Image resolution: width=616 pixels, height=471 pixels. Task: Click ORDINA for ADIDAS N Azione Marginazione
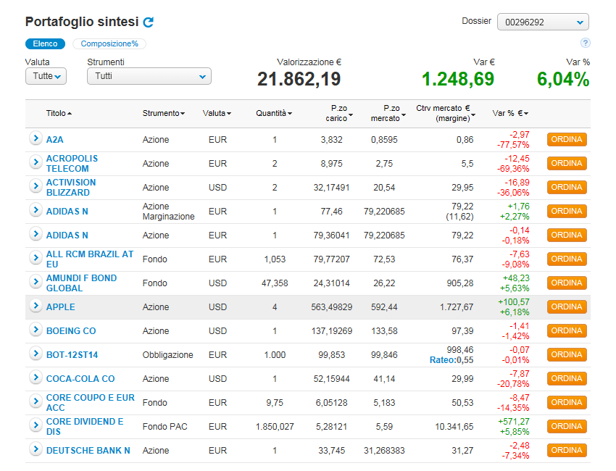pyautogui.click(x=567, y=212)
